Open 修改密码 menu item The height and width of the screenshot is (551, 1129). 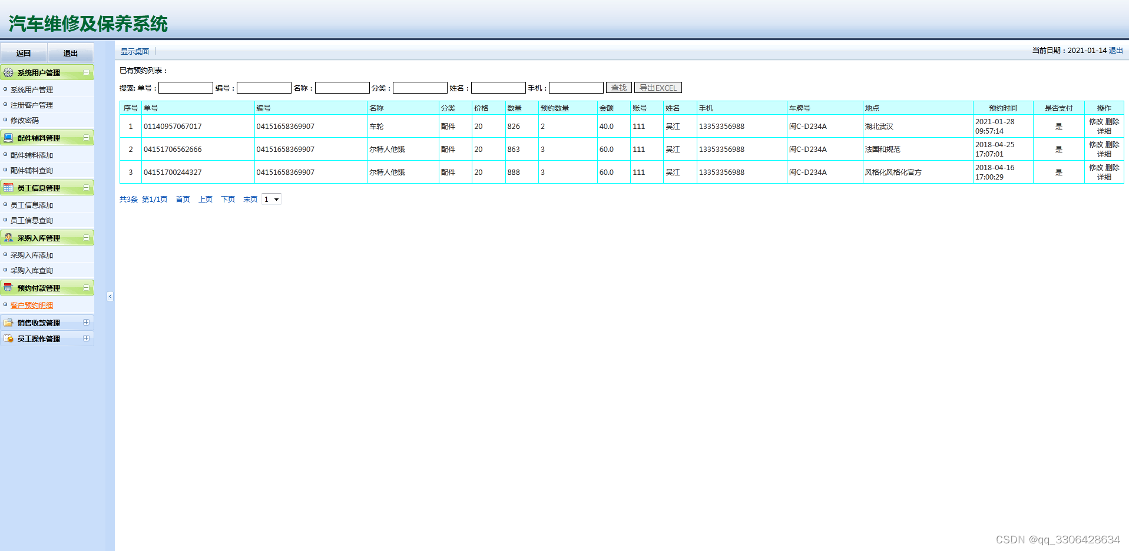tap(25, 121)
